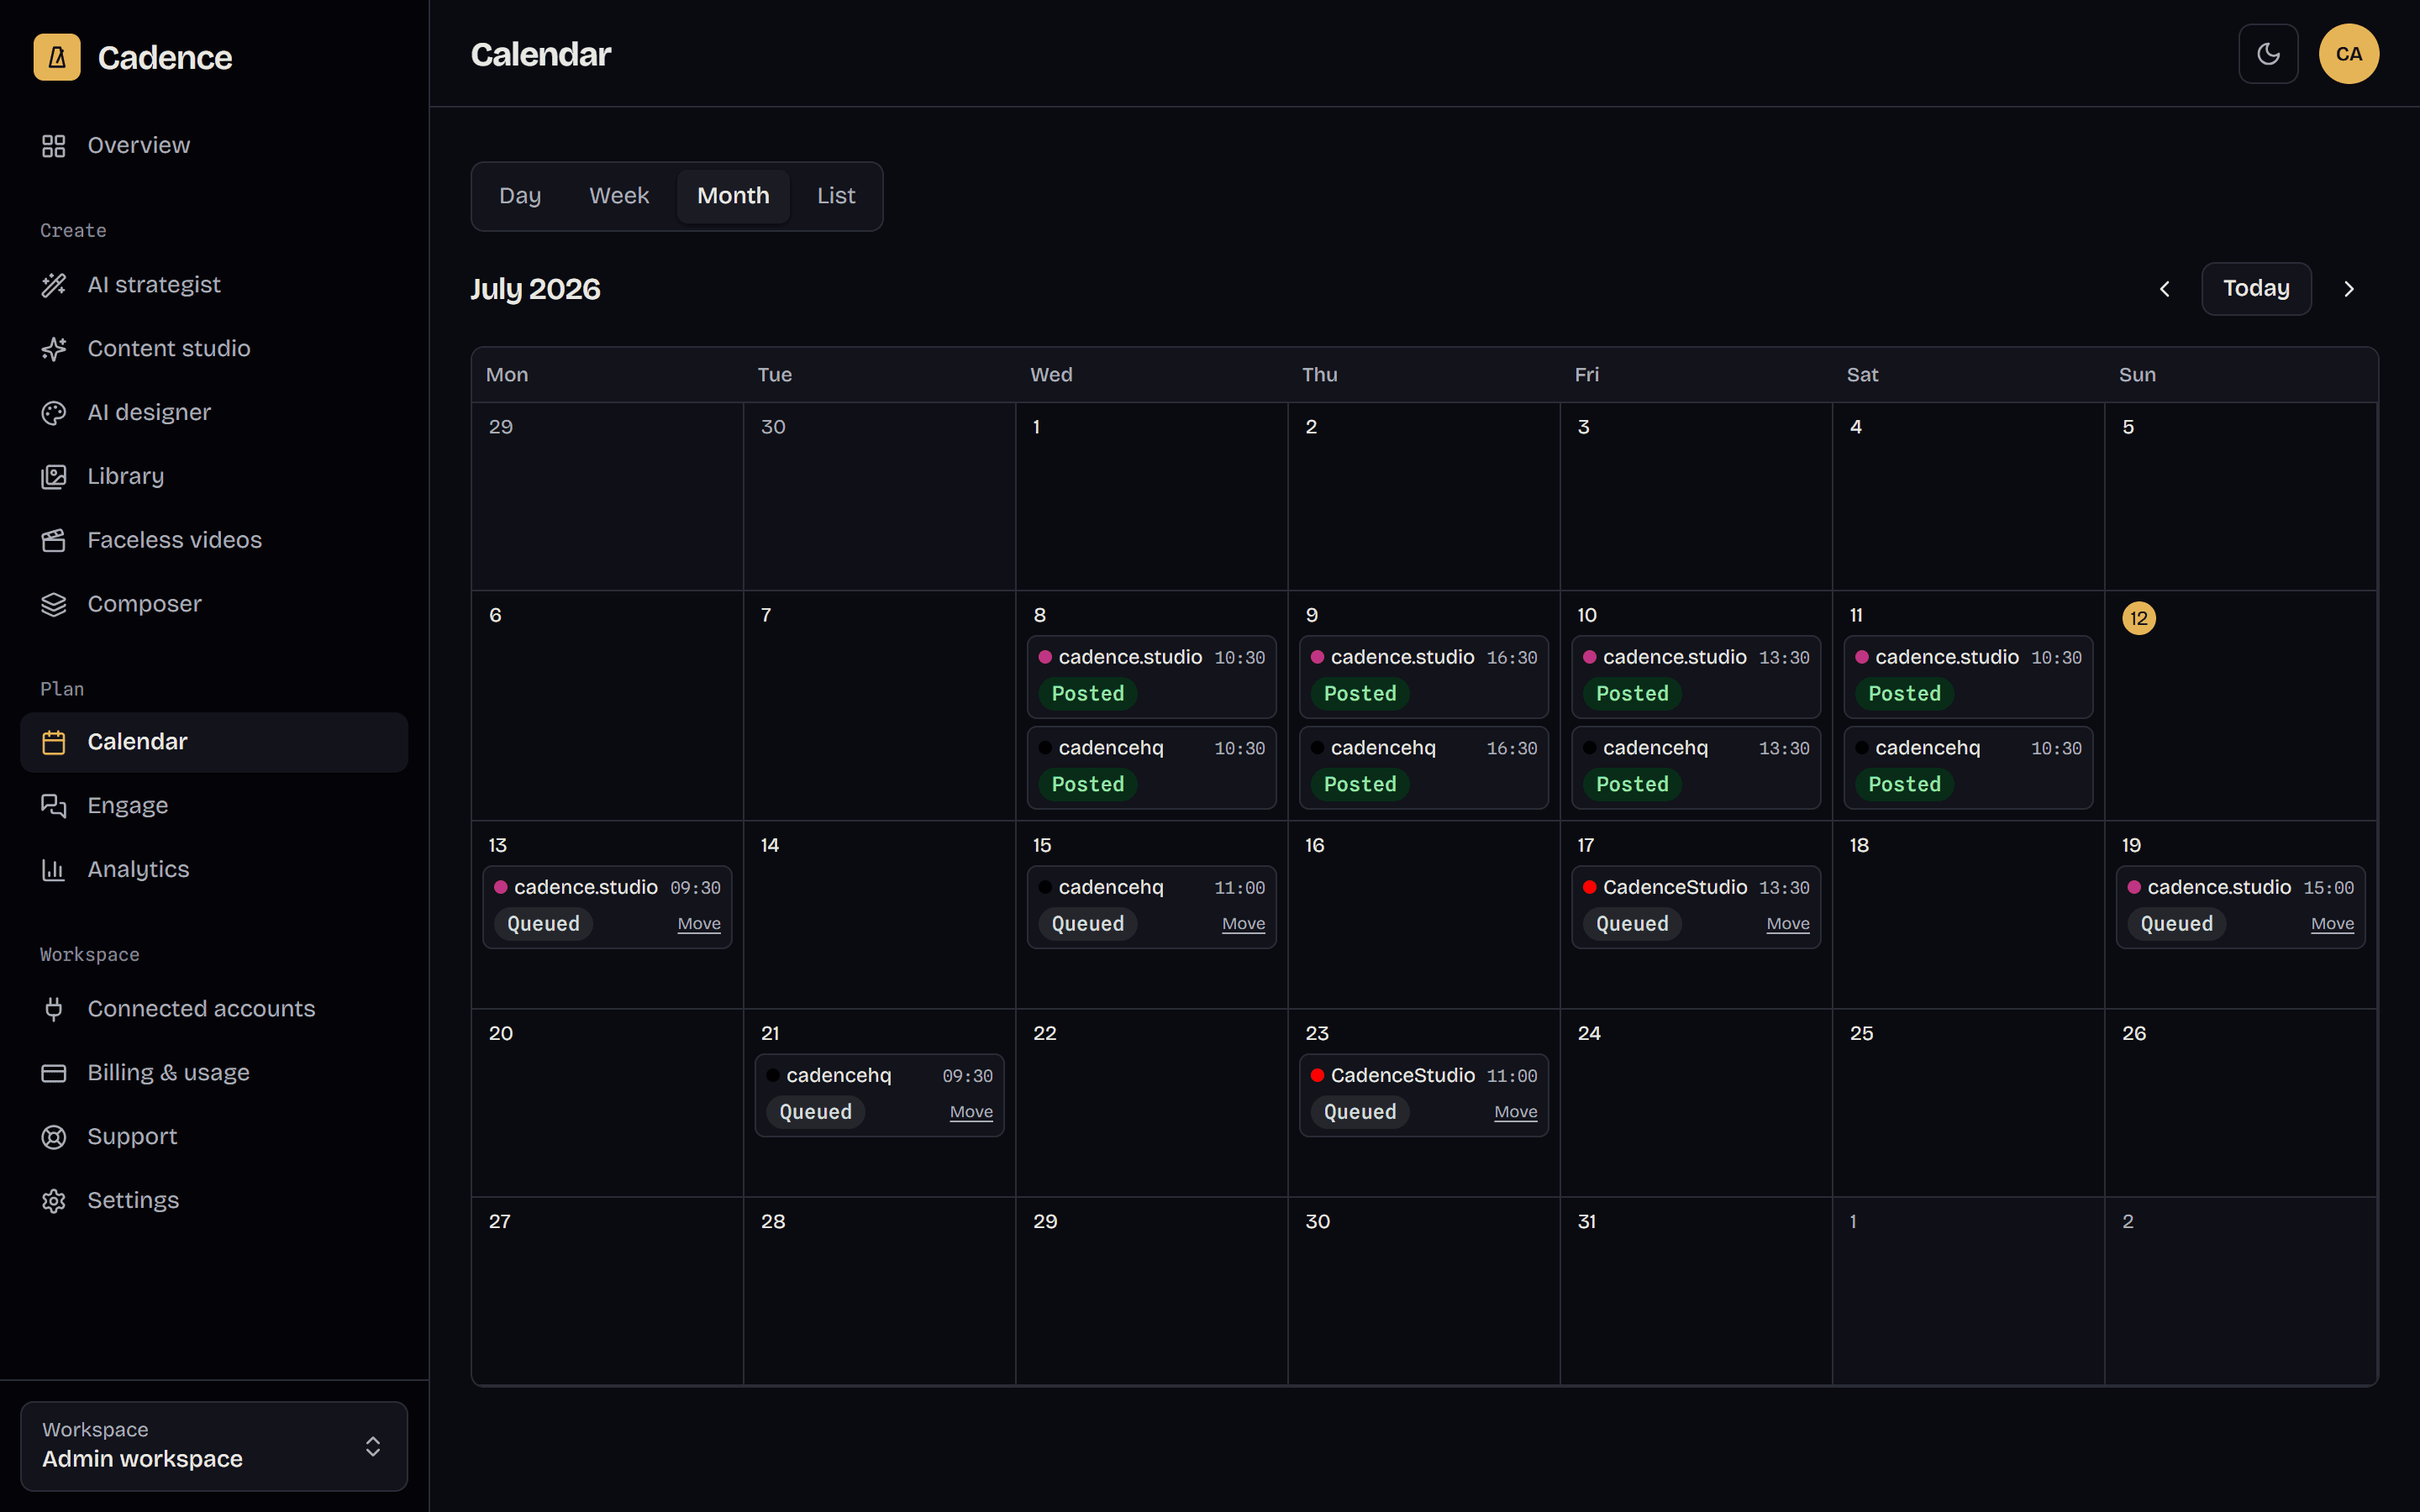Click the Library images icon
Viewport: 2420px width, 1512px height.
[54, 477]
